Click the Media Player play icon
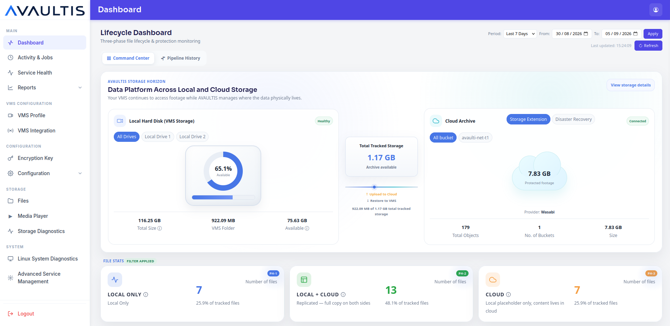Screen dimensions: 670x326 click(11, 216)
